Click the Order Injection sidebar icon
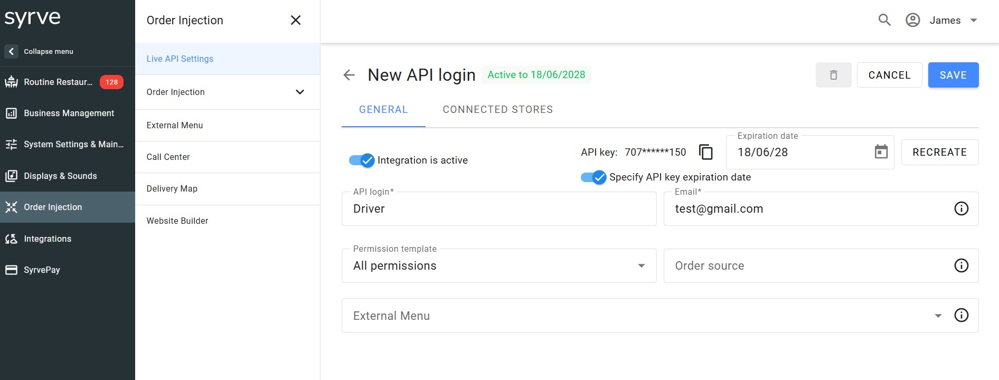999x380 pixels. (x=11, y=207)
